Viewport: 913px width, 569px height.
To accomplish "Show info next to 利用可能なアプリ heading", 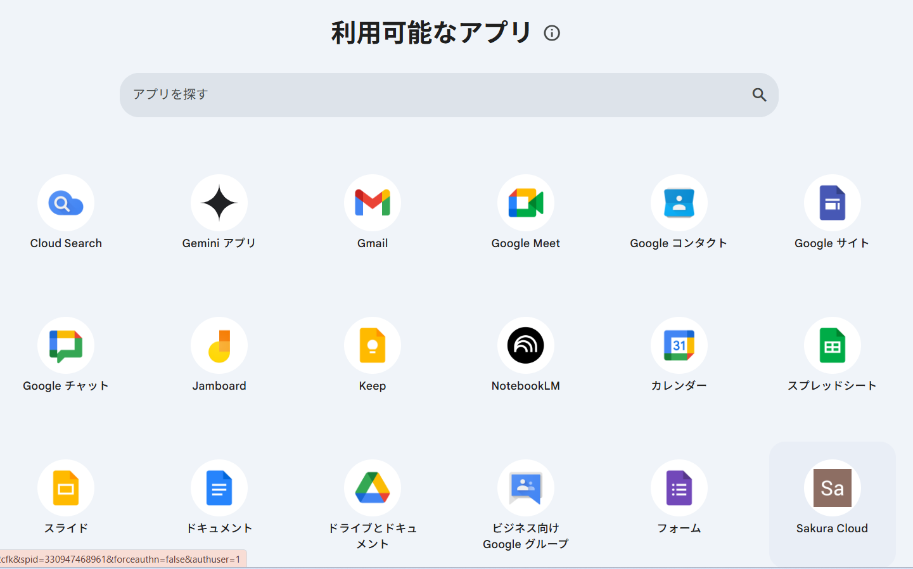I will point(552,33).
